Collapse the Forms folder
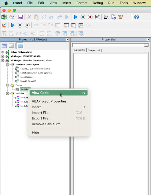Viewport: 151px width, 195px height. (x=7, y=85)
